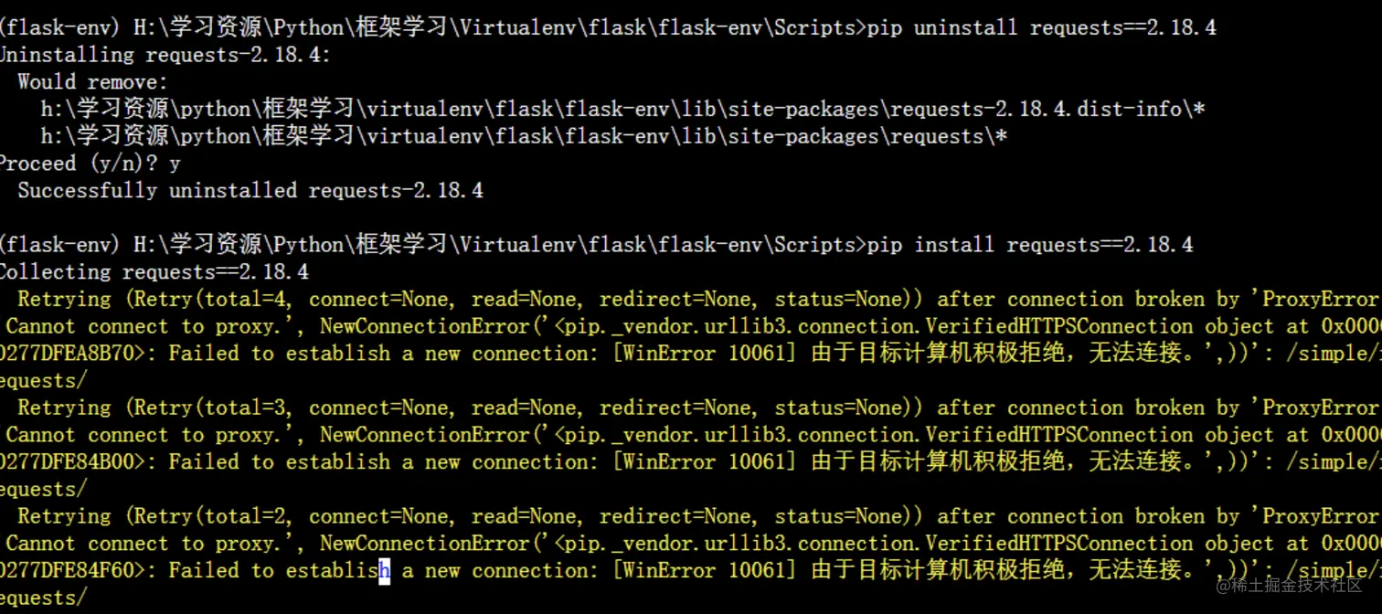The width and height of the screenshot is (1382, 614).
Task: Click the 'Proceed (y/n)? y' prompt line
Action: (90, 164)
